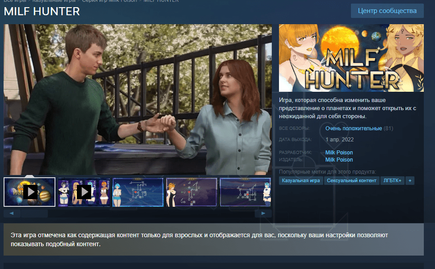Select the ЛГБТК+ tag

pos(392,180)
